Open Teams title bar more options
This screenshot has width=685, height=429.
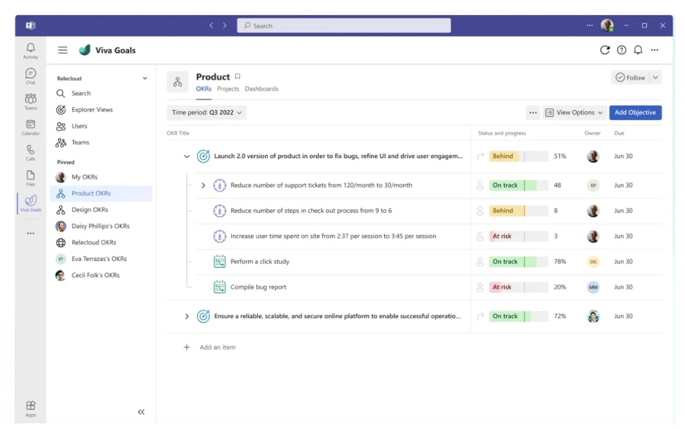589,25
